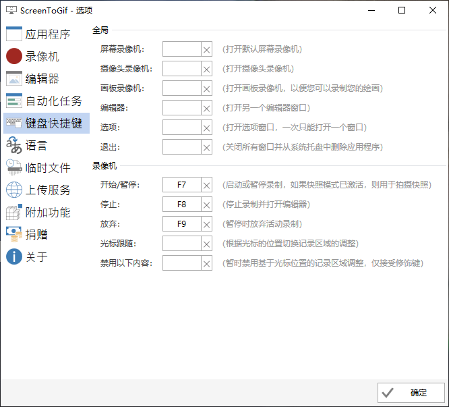The image size is (449, 407).
Task: Select the 键盘快捷键 keyboard icon
Action: point(14,123)
